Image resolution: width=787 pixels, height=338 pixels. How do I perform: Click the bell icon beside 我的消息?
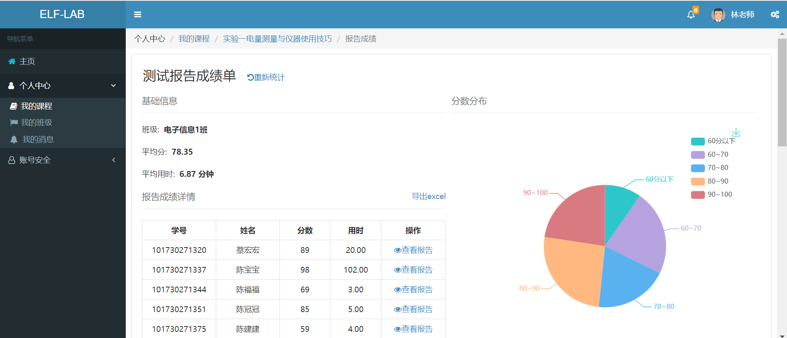pos(14,139)
